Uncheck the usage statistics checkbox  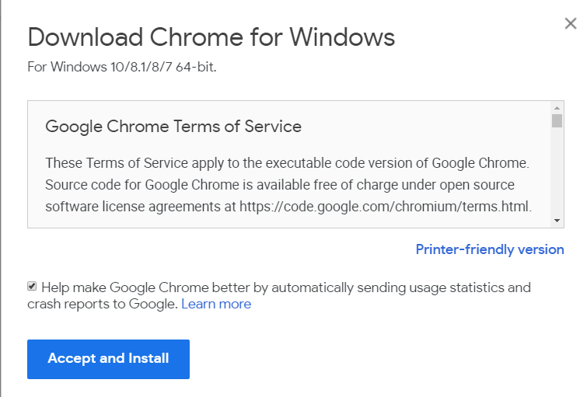click(x=32, y=287)
